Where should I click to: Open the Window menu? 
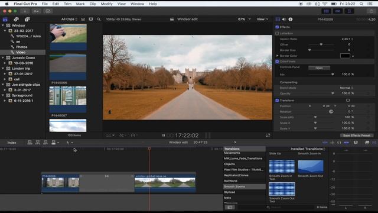137,4
